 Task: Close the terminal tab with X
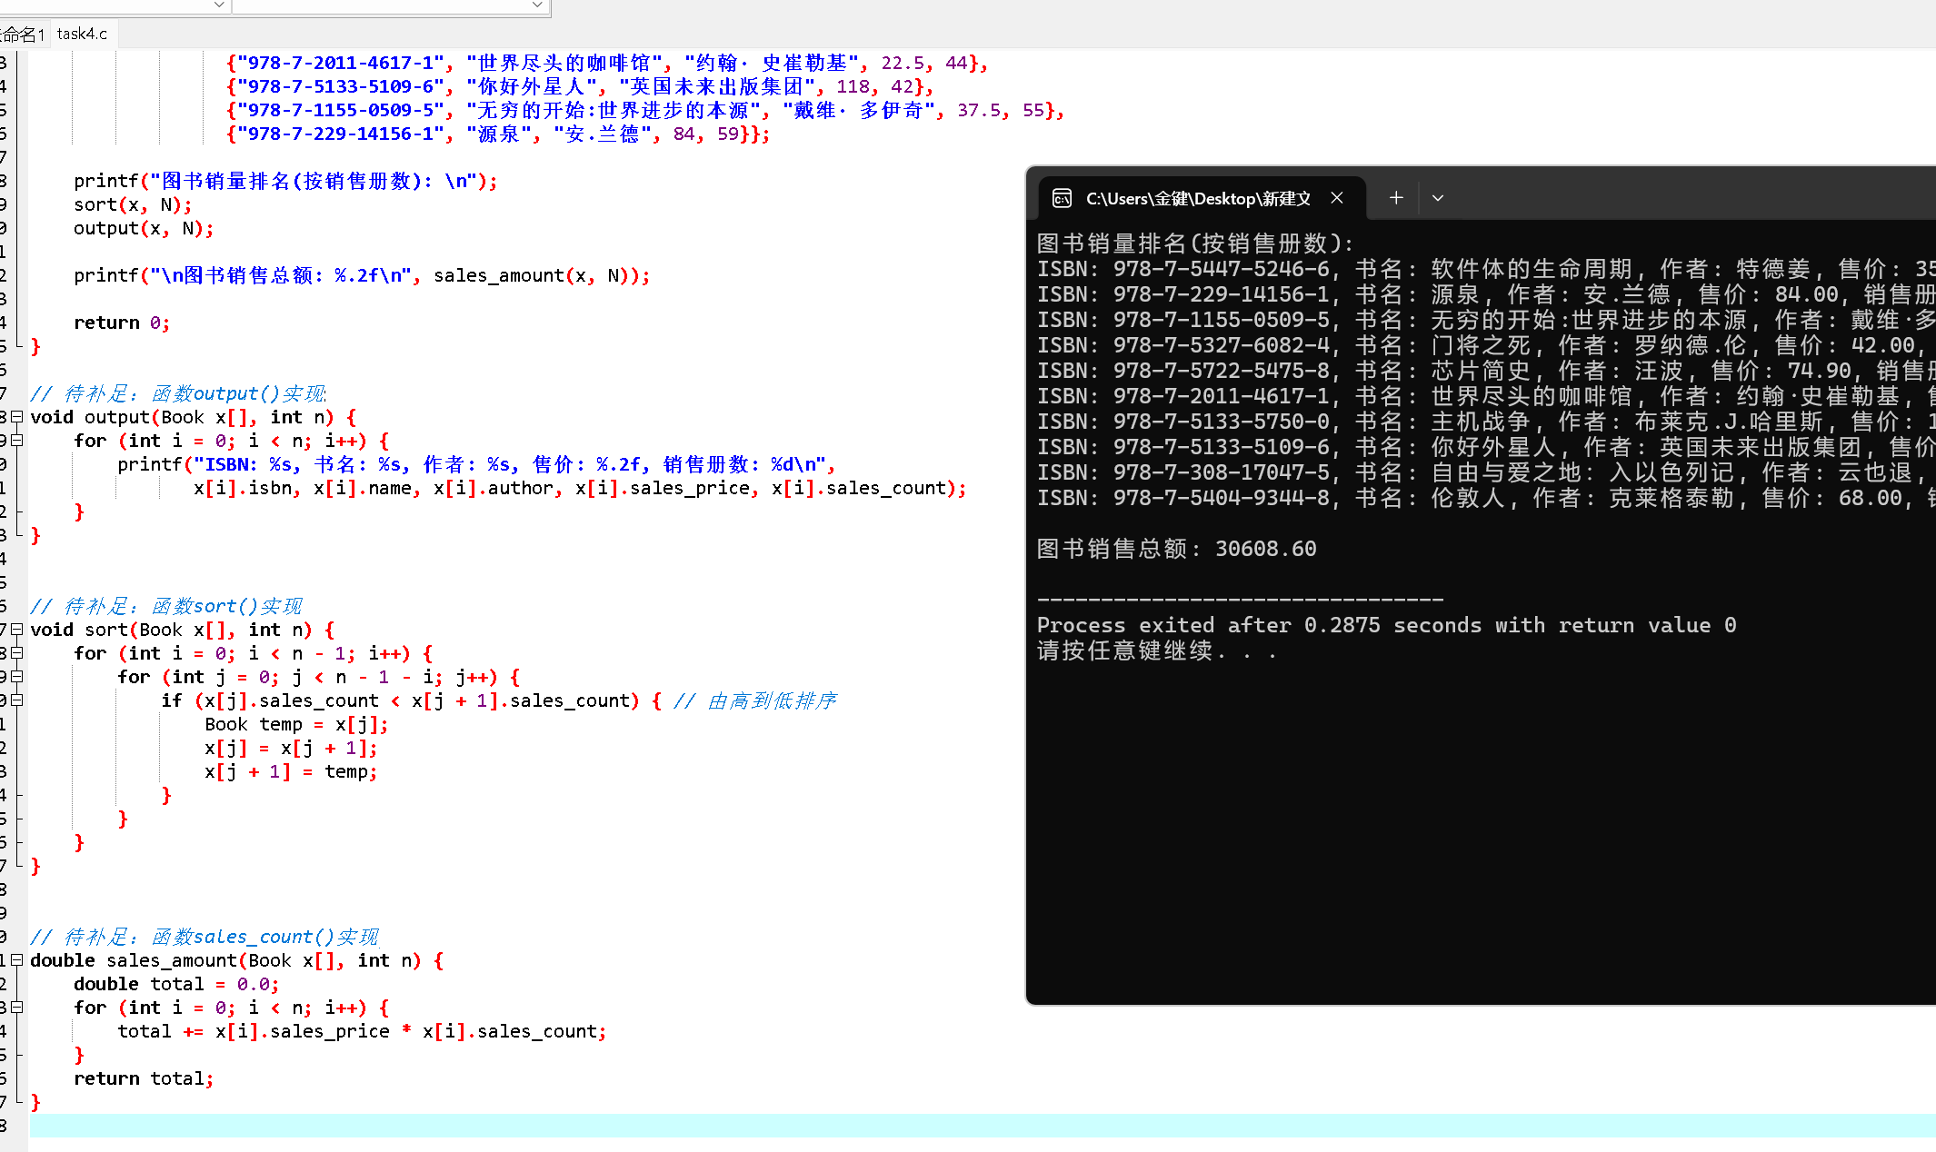pos(1337,198)
